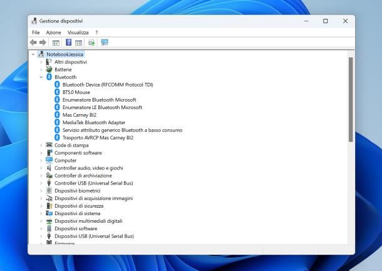Viewport: 382px width, 271px height.
Task: Select Dispositivi USB (Universal Serial Bus)
Action: (x=94, y=236)
